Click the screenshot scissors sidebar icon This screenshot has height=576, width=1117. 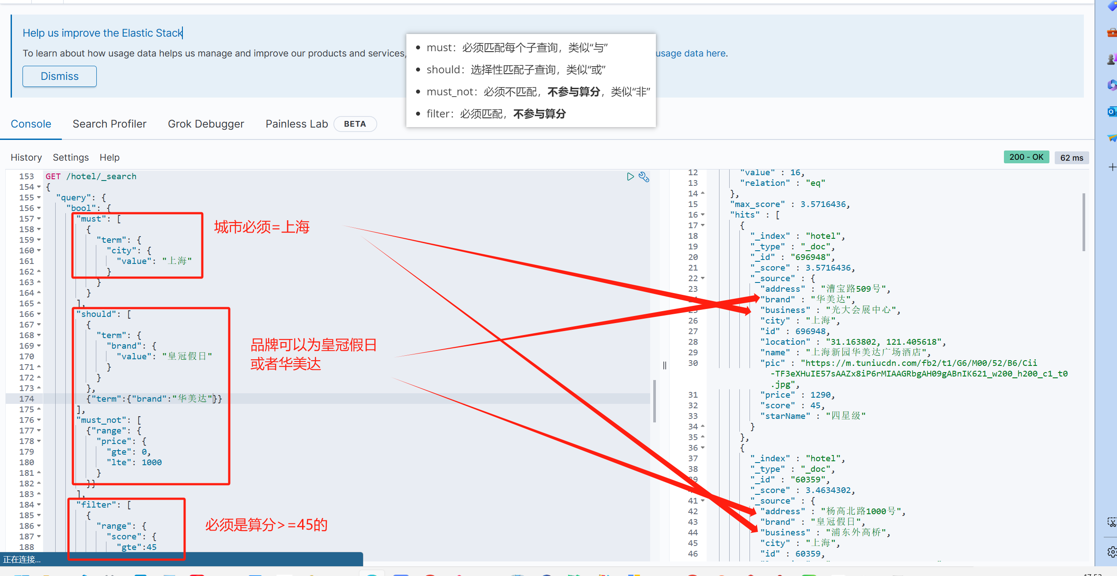(1112, 523)
